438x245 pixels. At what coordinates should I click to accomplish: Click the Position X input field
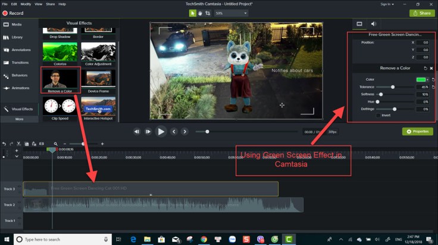point(423,43)
